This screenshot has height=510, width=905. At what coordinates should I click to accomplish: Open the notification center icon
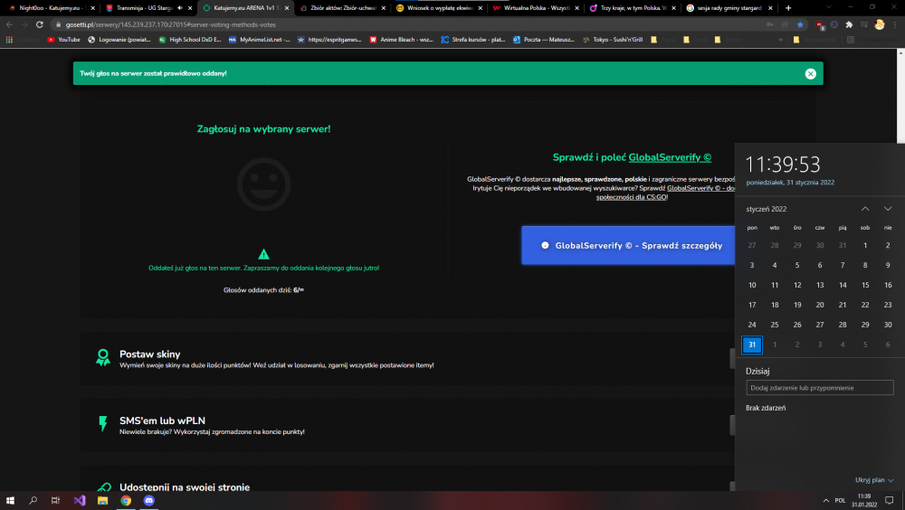(890, 500)
